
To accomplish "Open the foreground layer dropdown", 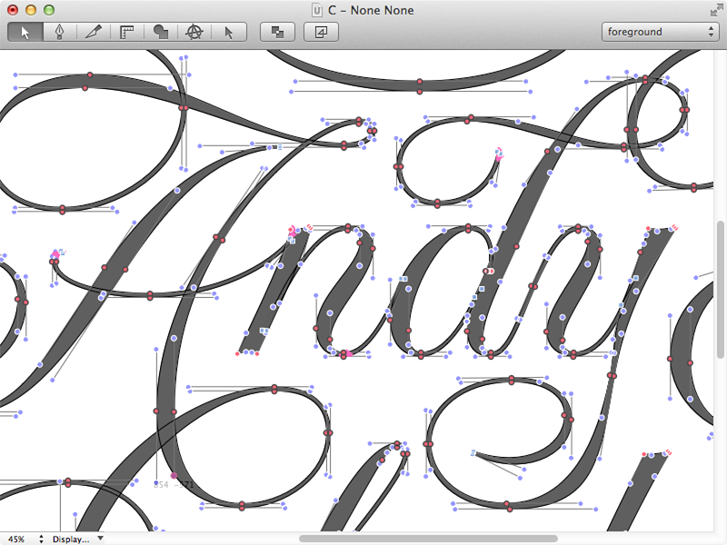I will pyautogui.click(x=661, y=32).
